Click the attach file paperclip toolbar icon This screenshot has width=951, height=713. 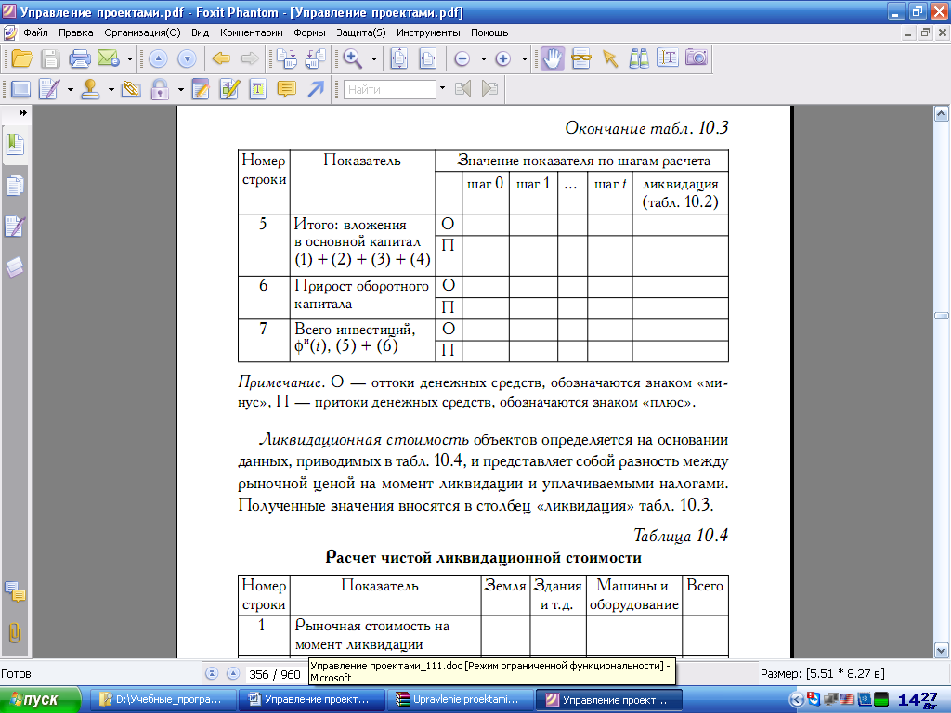(131, 90)
